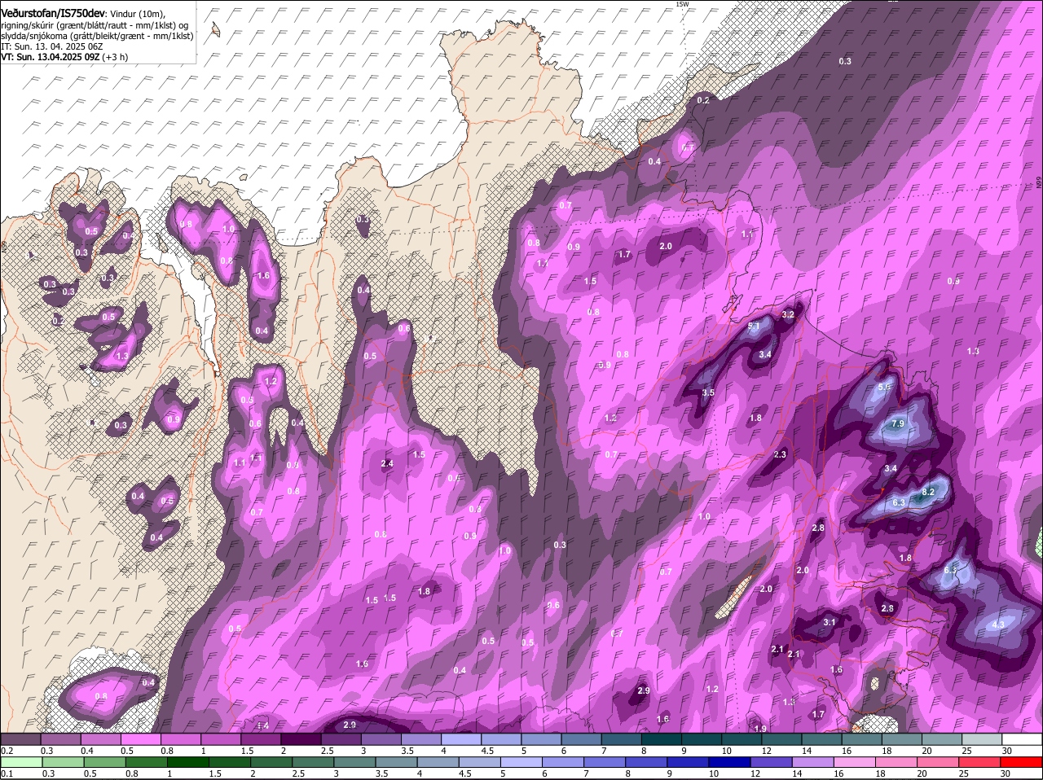Click the 2.4 precipitation value on map
This screenshot has width=1043, height=780.
point(387,463)
